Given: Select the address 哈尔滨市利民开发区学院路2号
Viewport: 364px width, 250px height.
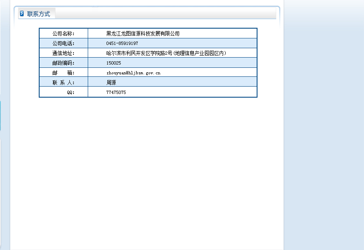Looking at the screenshot, I should tap(139, 53).
